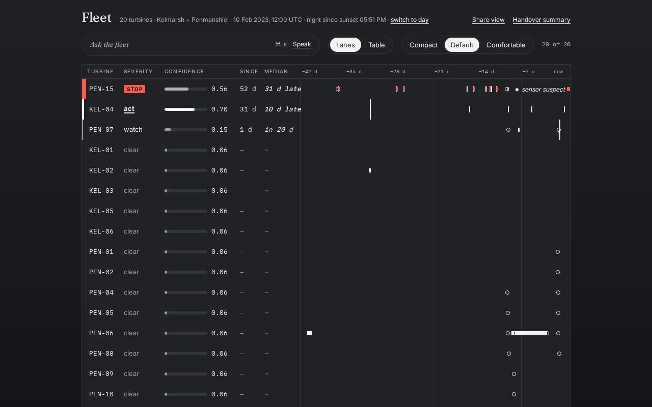Click the small tick in the KEL-02 lane
The height and width of the screenshot is (407, 652).
pos(370,170)
